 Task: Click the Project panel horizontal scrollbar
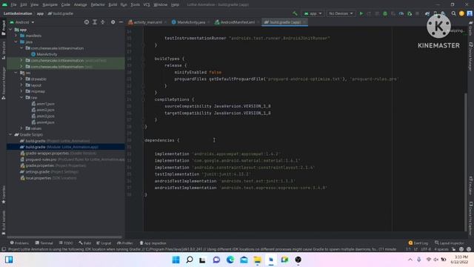click(x=64, y=237)
